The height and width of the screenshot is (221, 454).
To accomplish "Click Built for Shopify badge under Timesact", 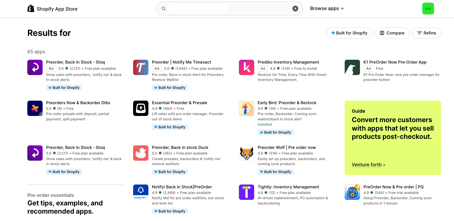I will pyautogui.click(x=170, y=88).
